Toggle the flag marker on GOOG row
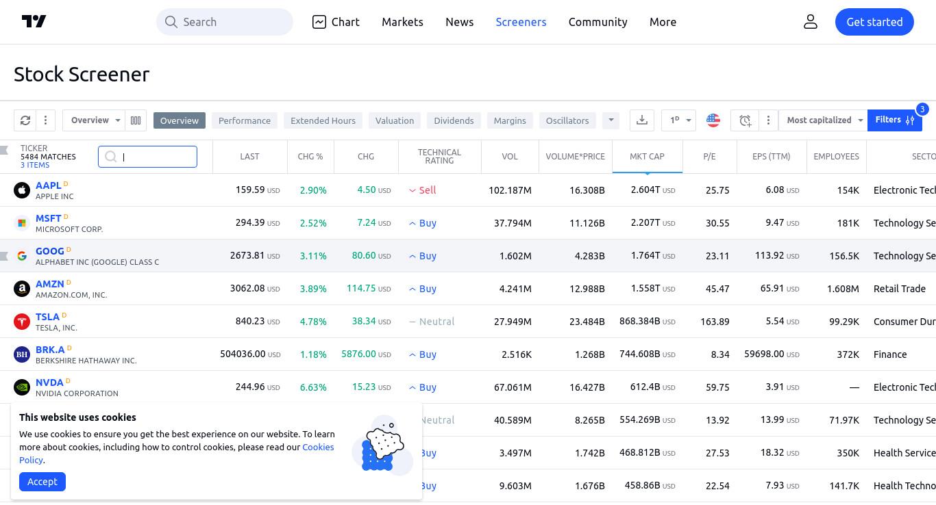 4,256
